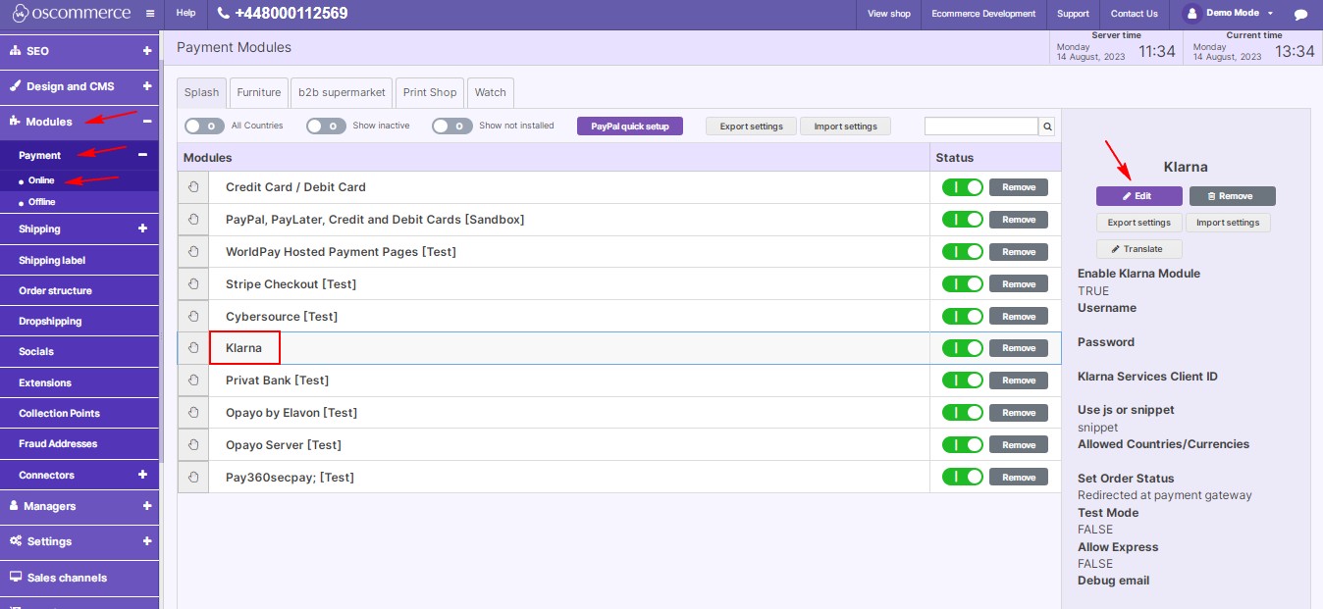
Task: Grab the drag handle for Opayo Server
Action: click(x=193, y=445)
